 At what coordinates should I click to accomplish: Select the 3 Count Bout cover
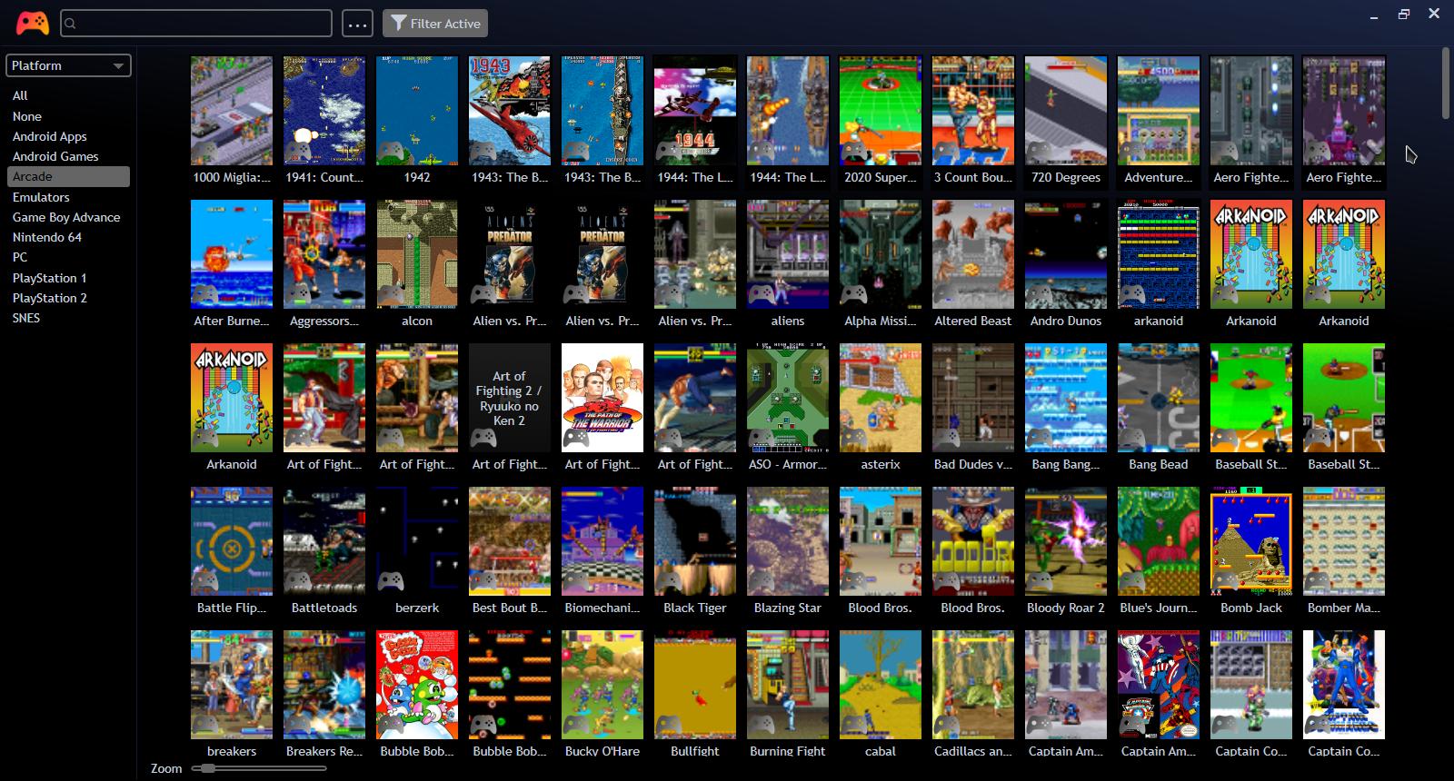tap(973, 111)
